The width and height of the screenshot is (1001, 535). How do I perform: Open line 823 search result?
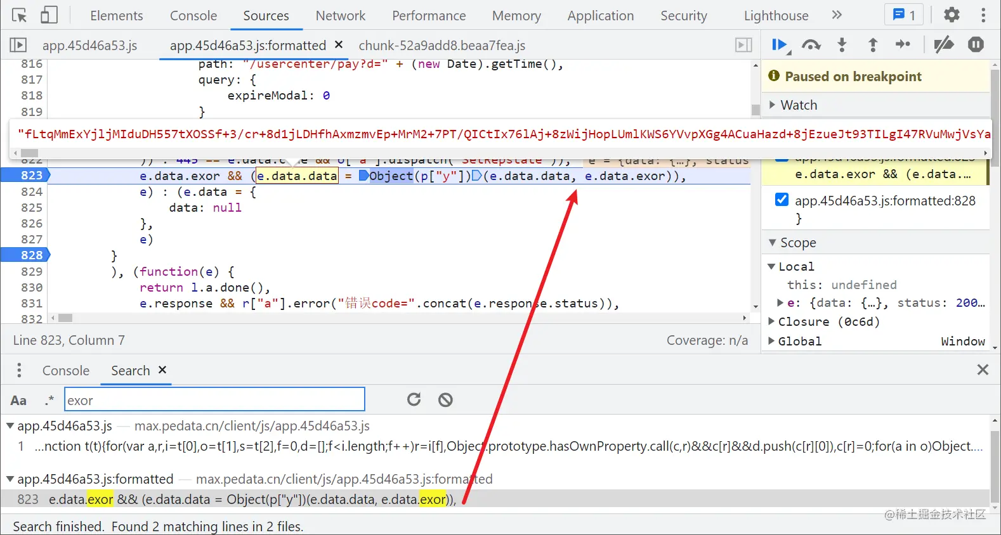[495, 499]
